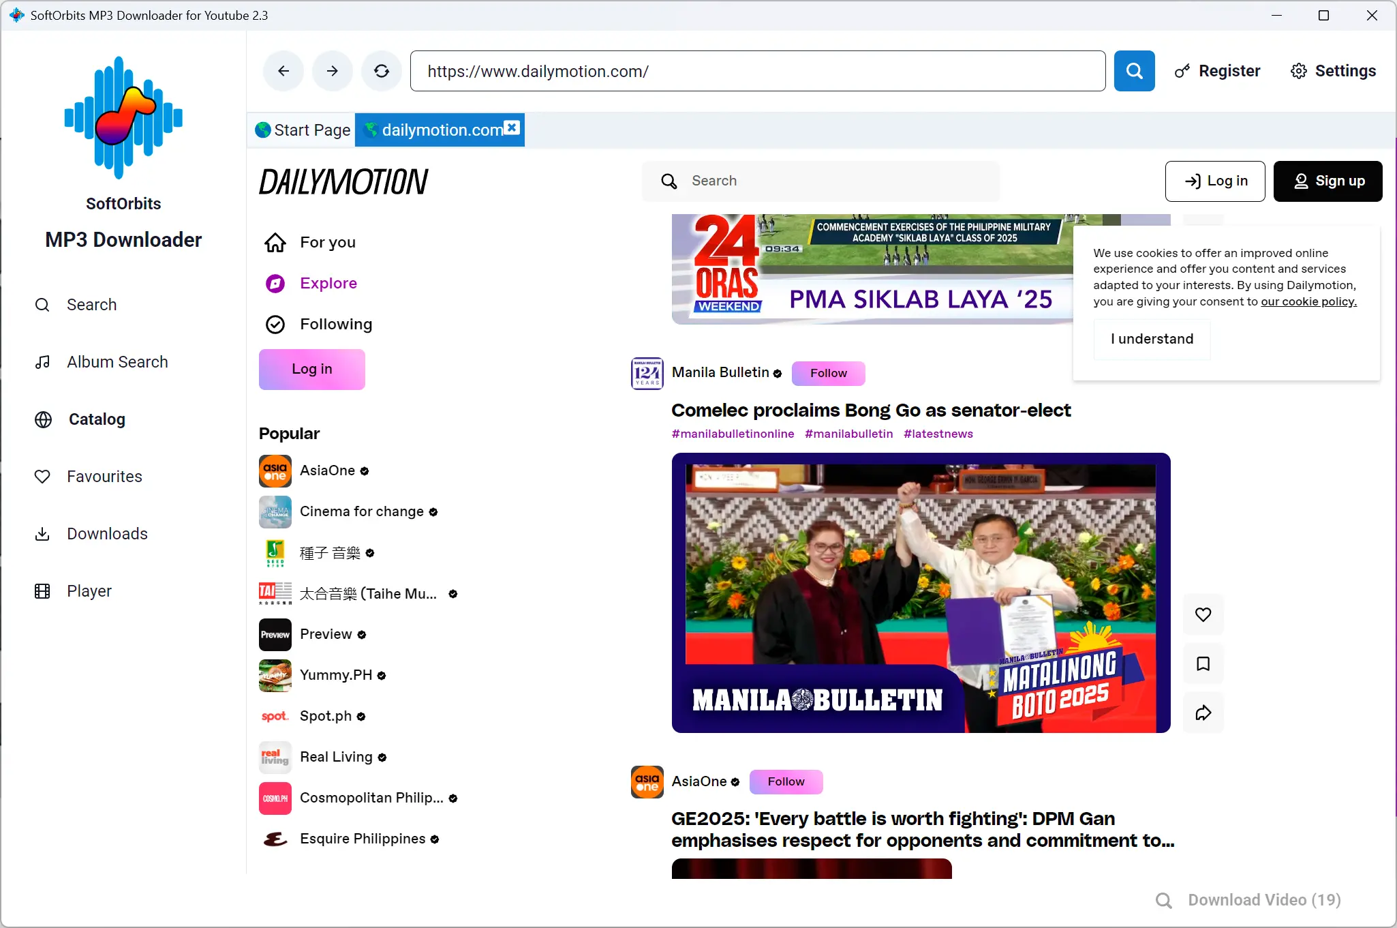Screen dimensions: 1397x928
Task: Click the Dailymotion Search field
Action: [820, 181]
